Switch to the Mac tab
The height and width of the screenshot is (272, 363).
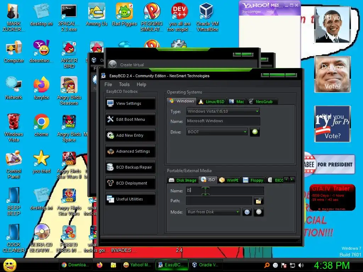(236, 102)
